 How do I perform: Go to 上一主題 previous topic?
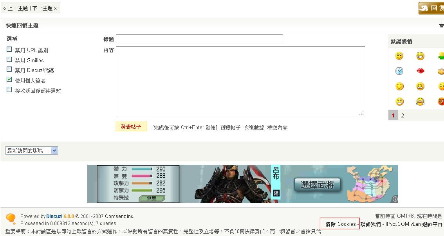coord(18,8)
